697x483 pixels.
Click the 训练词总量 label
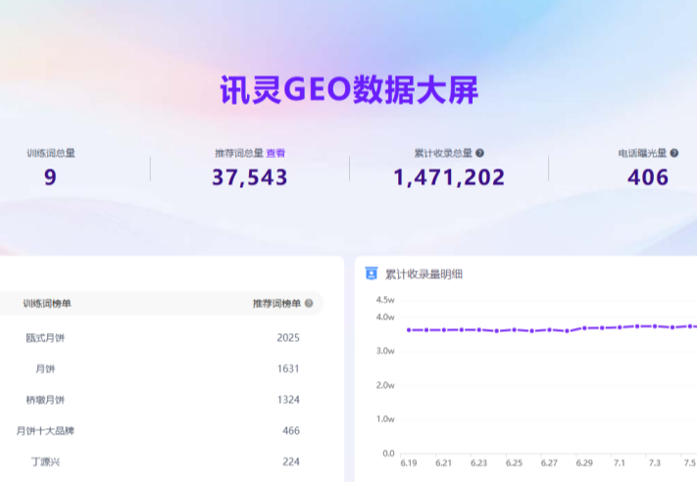[x=51, y=153]
